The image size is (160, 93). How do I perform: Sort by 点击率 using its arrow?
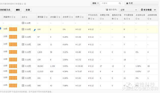point(72,17)
